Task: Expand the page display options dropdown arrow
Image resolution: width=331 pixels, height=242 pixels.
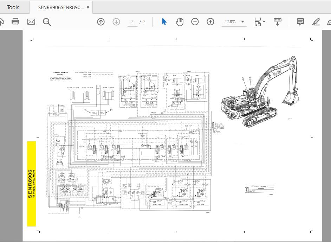Action: pos(264,21)
